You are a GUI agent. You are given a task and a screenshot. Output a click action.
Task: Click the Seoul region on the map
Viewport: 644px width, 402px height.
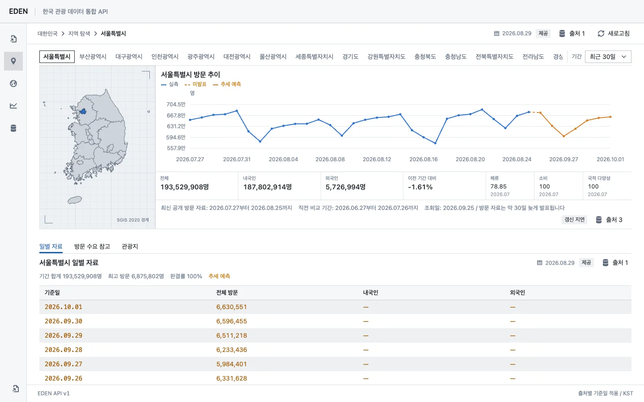pos(83,111)
